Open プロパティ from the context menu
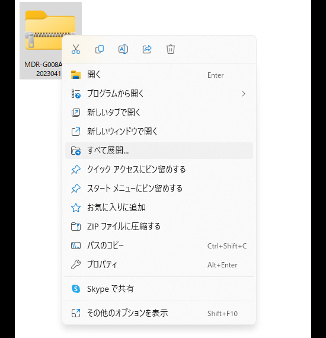Viewport: 326px width, 338px height. click(x=159, y=264)
